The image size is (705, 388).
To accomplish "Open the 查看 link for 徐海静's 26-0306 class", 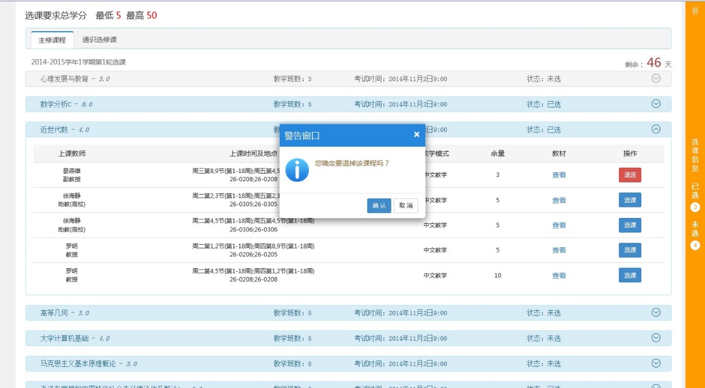I will point(559,225).
